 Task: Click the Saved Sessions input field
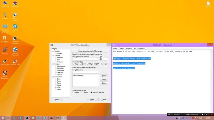pyautogui.click(x=86, y=72)
